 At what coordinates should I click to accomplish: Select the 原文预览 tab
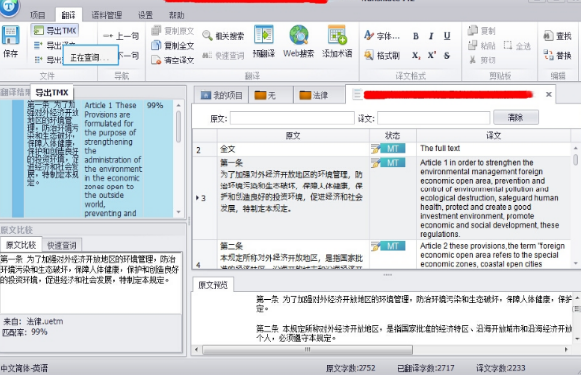tap(214, 285)
